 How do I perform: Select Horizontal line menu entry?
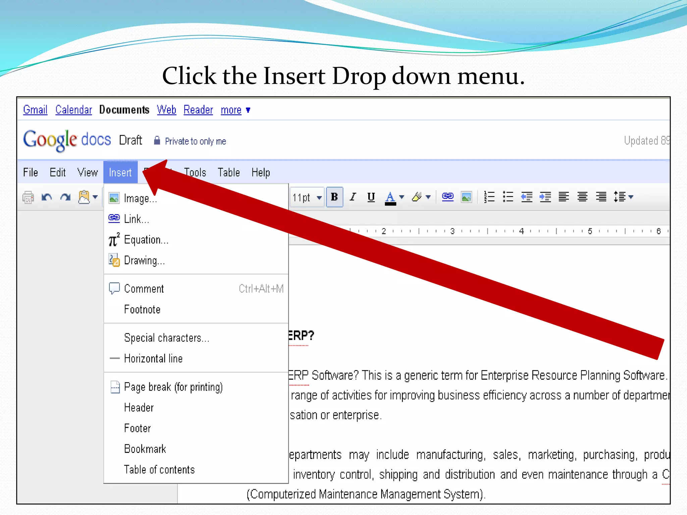click(196, 358)
